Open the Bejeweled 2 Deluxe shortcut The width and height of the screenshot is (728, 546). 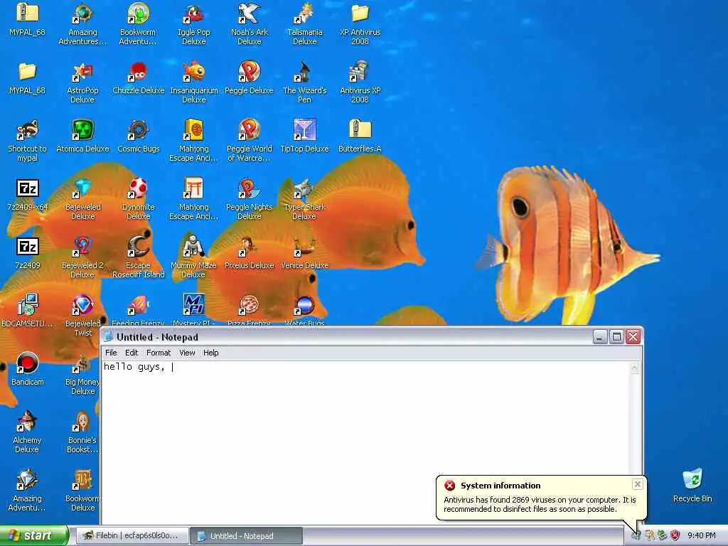tap(82, 257)
